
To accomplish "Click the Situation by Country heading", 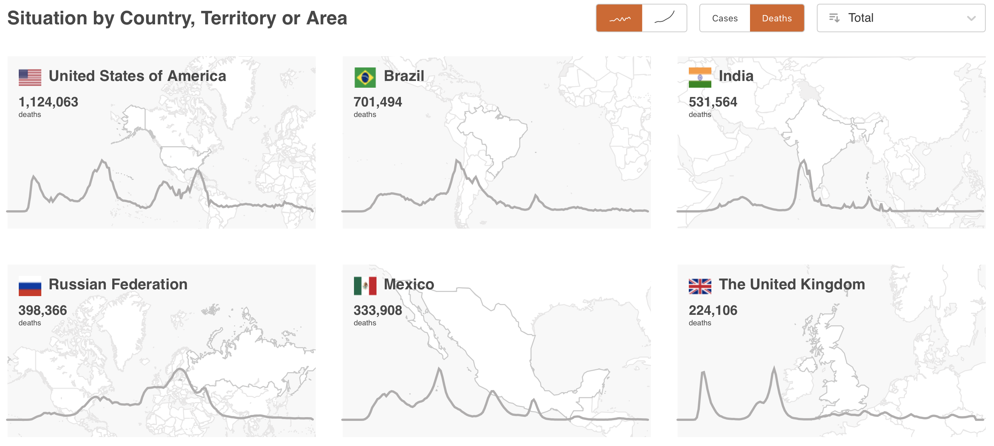I will (x=177, y=18).
